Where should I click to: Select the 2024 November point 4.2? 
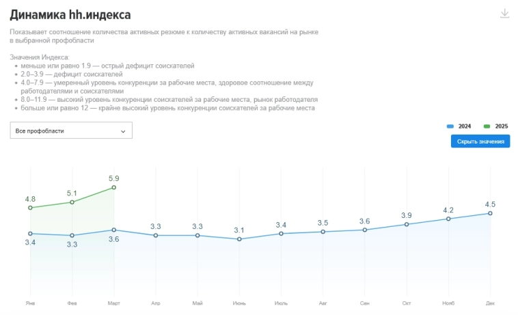[x=448, y=219]
